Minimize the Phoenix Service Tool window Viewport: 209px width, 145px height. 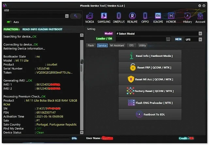pyautogui.click(x=200, y=6)
